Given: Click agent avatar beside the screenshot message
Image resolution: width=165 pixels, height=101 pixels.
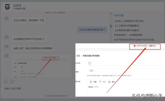Looking at the screenshot, I should coord(6,56).
